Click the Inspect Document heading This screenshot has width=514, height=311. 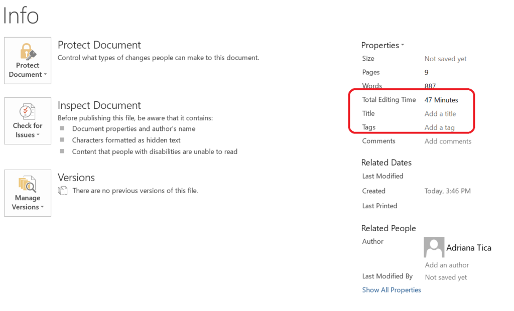[99, 105]
